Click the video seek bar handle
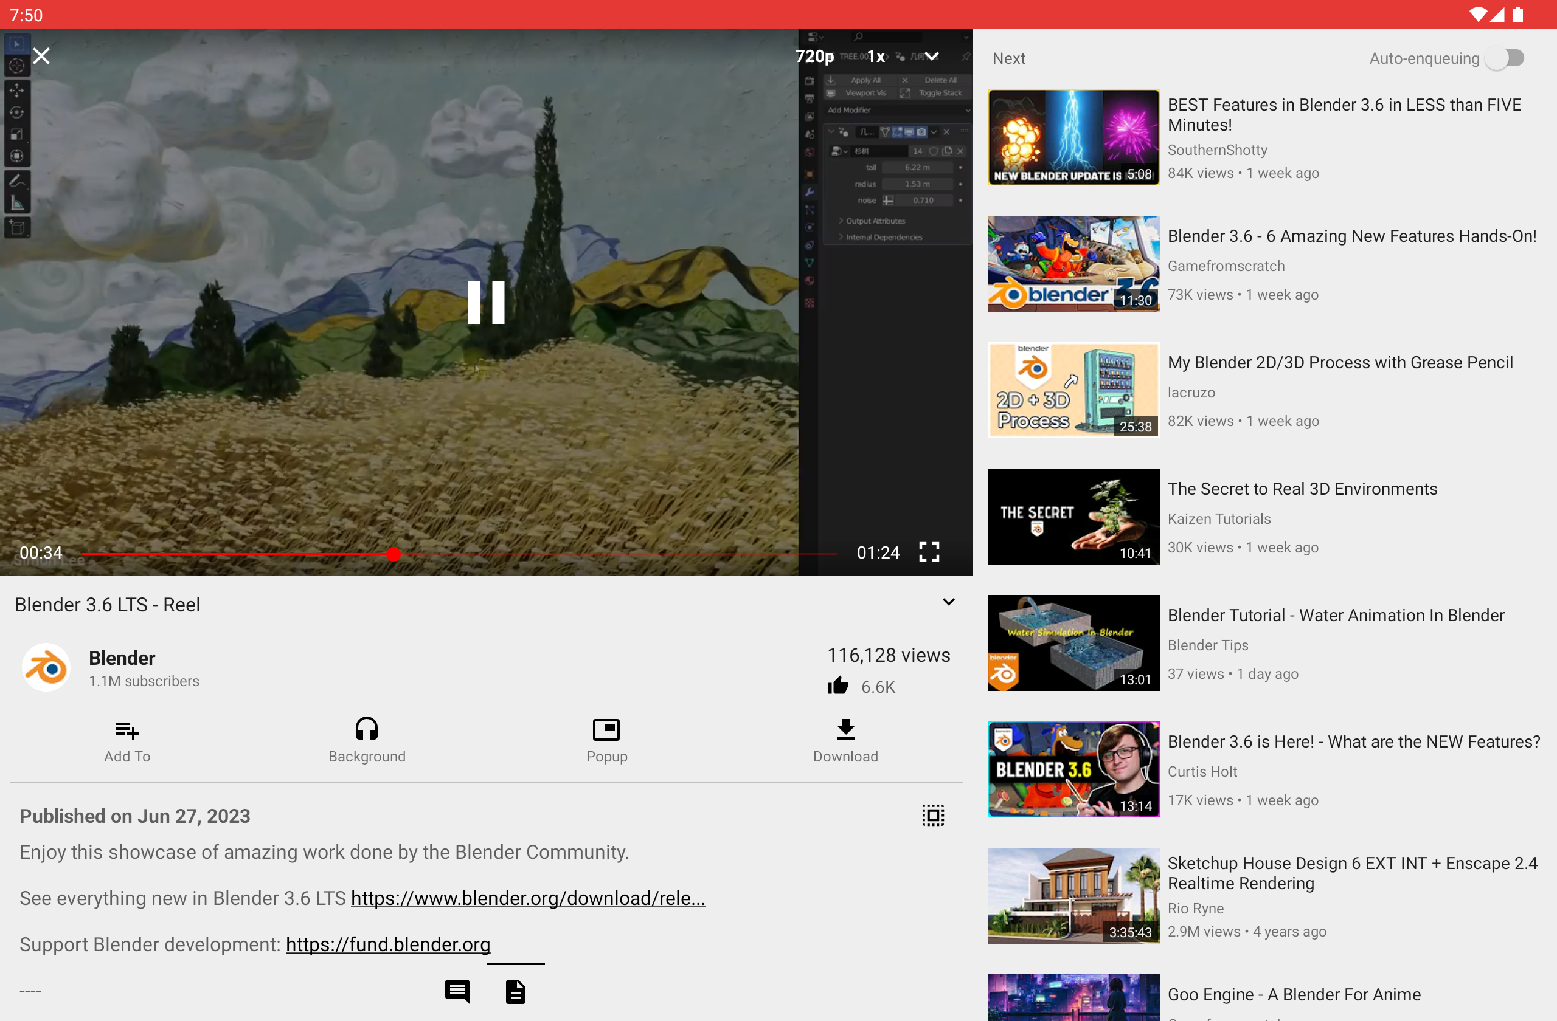Screen dimensions: 1557x1021 393,554
